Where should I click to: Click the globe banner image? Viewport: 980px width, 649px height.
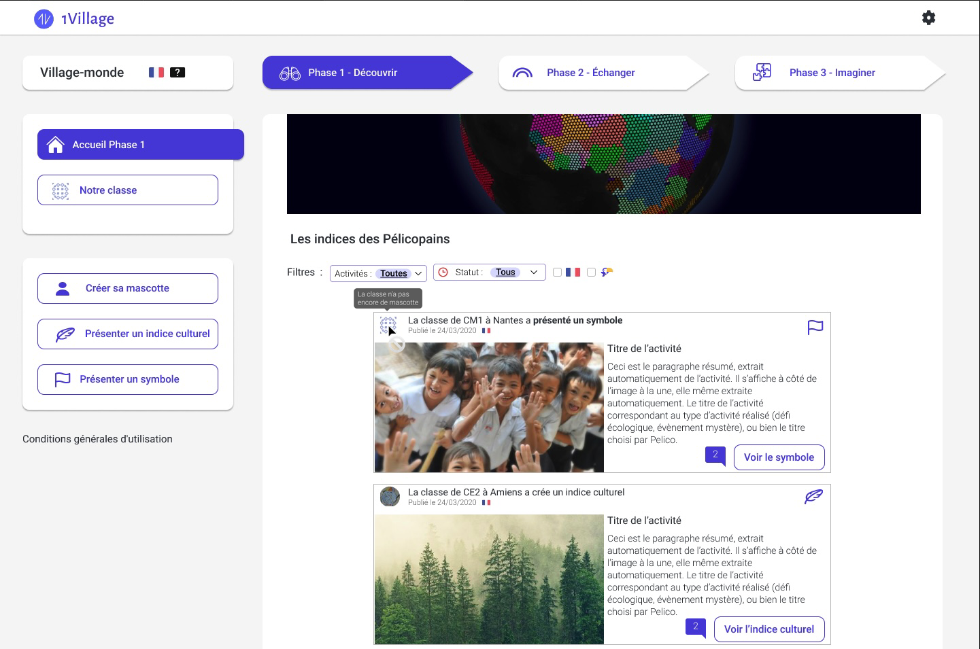point(604,164)
